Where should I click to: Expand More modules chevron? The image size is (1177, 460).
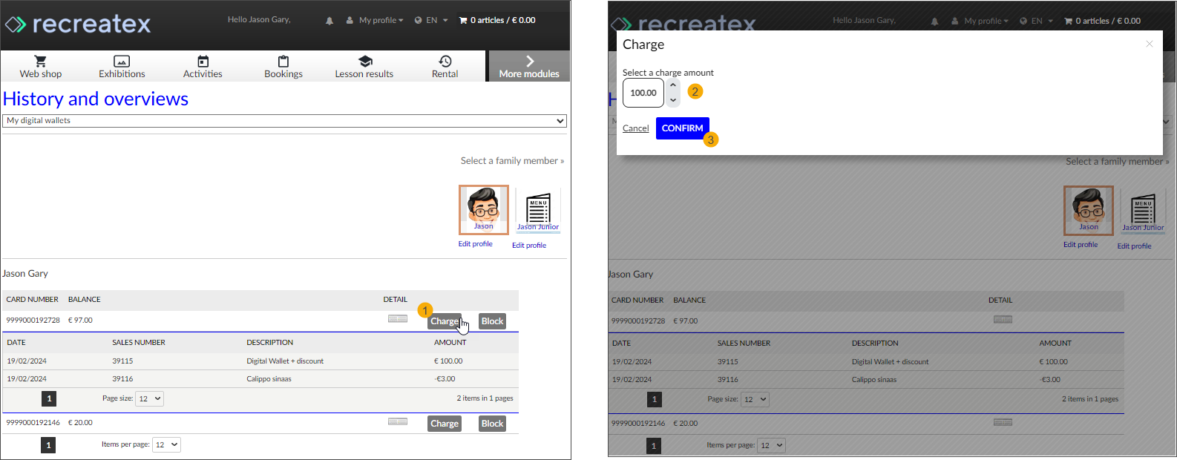(529, 62)
